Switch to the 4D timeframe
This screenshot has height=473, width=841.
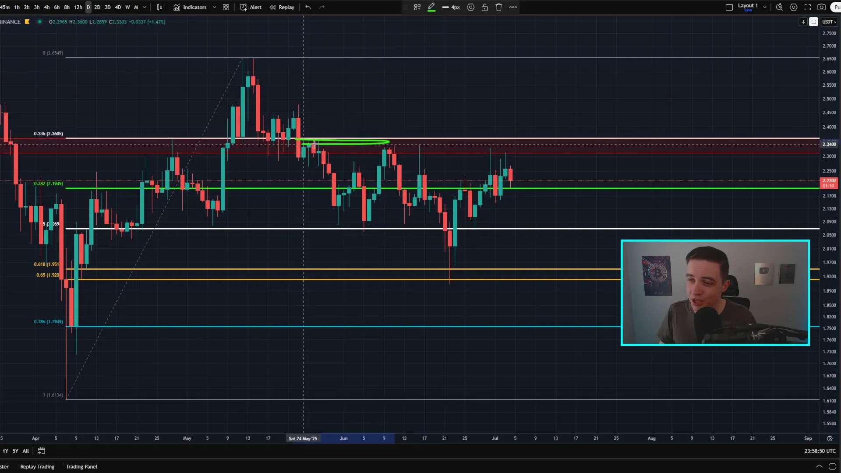point(118,7)
